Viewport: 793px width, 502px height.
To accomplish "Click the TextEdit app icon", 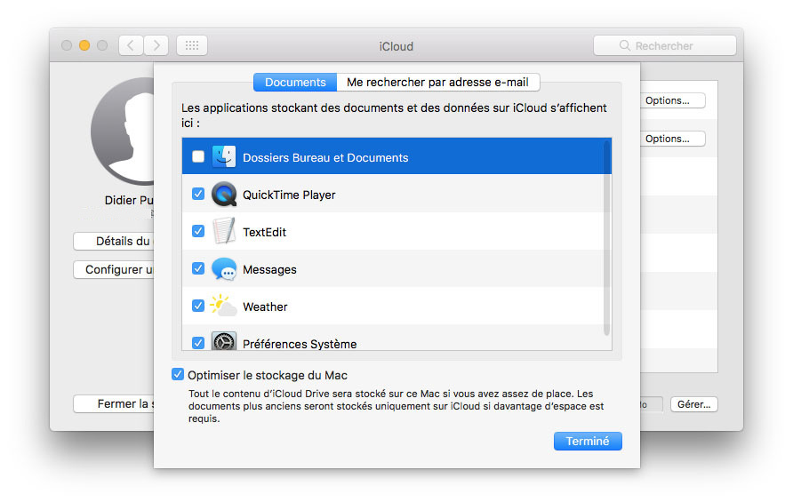I will pos(223,231).
